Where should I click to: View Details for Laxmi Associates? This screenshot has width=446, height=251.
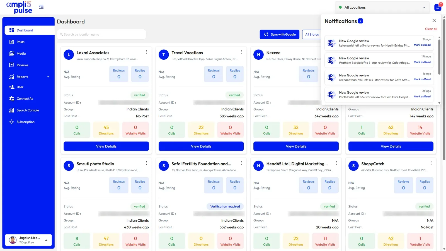(x=106, y=146)
